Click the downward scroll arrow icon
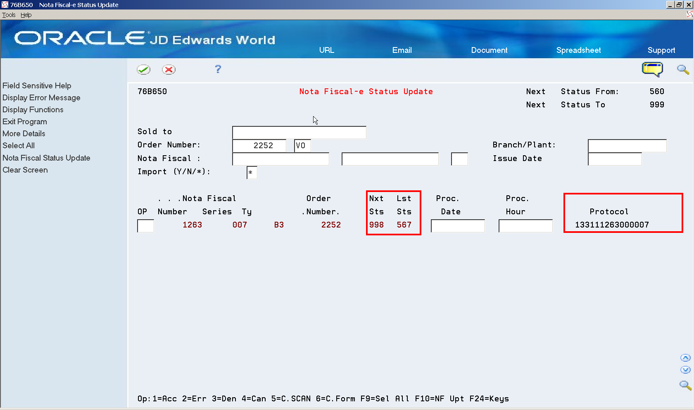Viewport: 694px width, 410px height. click(x=685, y=370)
